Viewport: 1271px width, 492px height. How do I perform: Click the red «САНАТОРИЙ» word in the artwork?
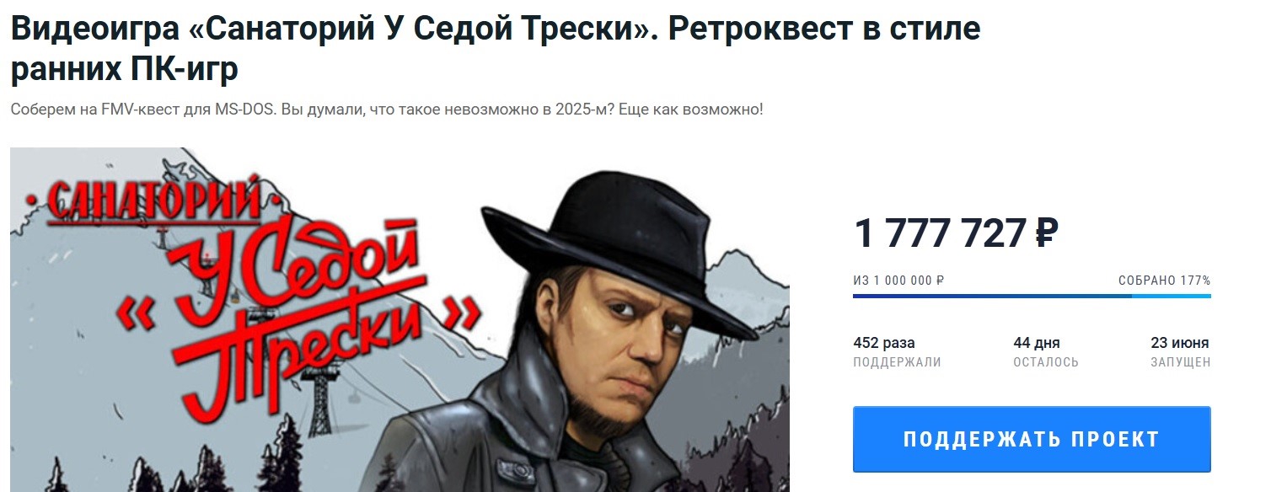pos(155,203)
